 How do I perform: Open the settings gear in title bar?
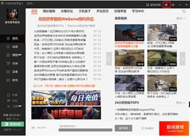pyautogui.click(x=166, y=5)
